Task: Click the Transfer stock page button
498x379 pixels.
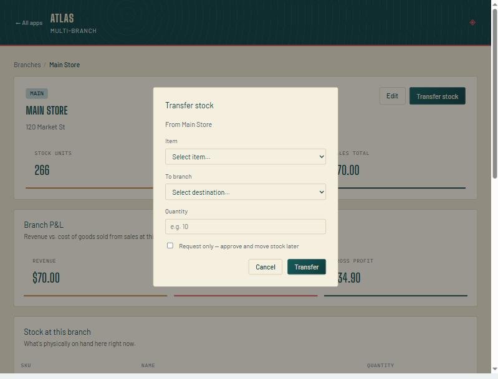Action: [438, 96]
